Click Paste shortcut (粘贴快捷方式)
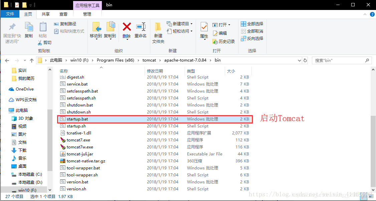The height and width of the screenshot is (201, 376). [x=69, y=31]
